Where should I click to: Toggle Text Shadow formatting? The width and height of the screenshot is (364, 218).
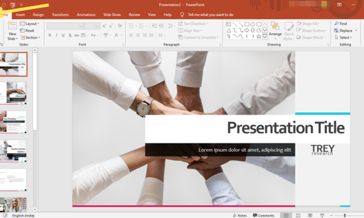[70, 35]
